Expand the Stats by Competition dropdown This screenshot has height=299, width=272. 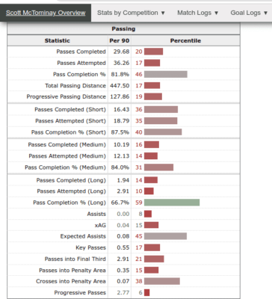pyautogui.click(x=131, y=13)
